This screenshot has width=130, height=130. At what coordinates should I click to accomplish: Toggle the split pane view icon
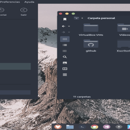click(x=65, y=69)
